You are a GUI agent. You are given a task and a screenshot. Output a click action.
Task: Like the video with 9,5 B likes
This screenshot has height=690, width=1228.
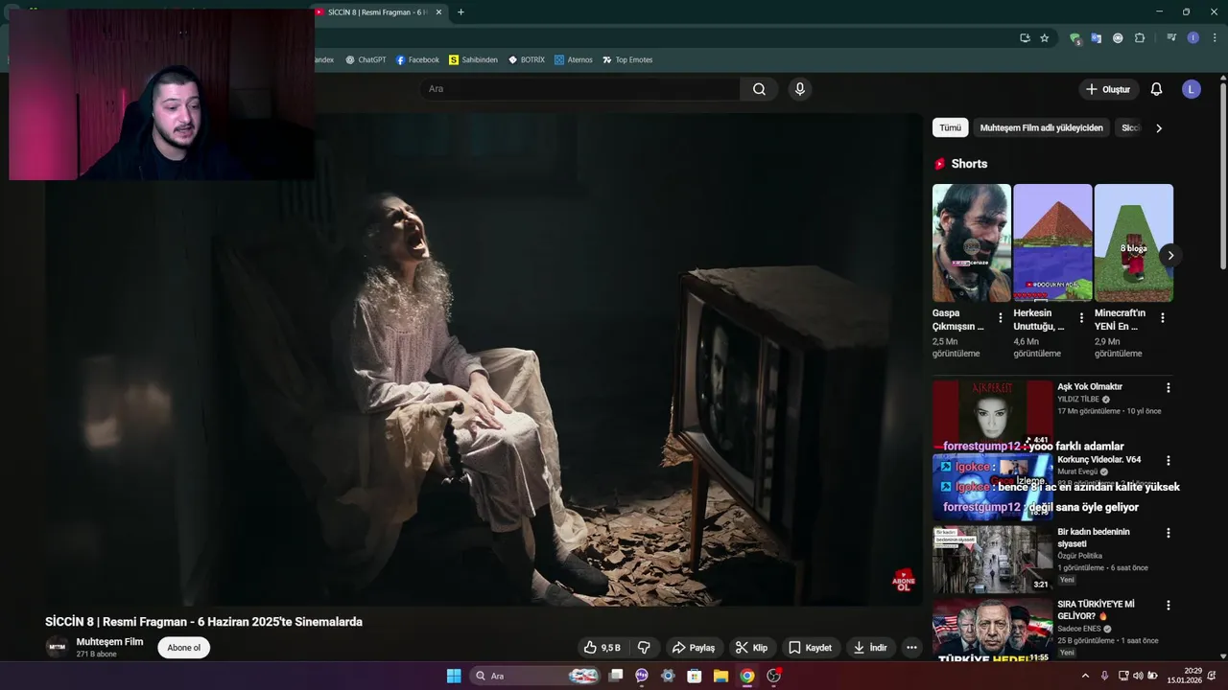(602, 648)
